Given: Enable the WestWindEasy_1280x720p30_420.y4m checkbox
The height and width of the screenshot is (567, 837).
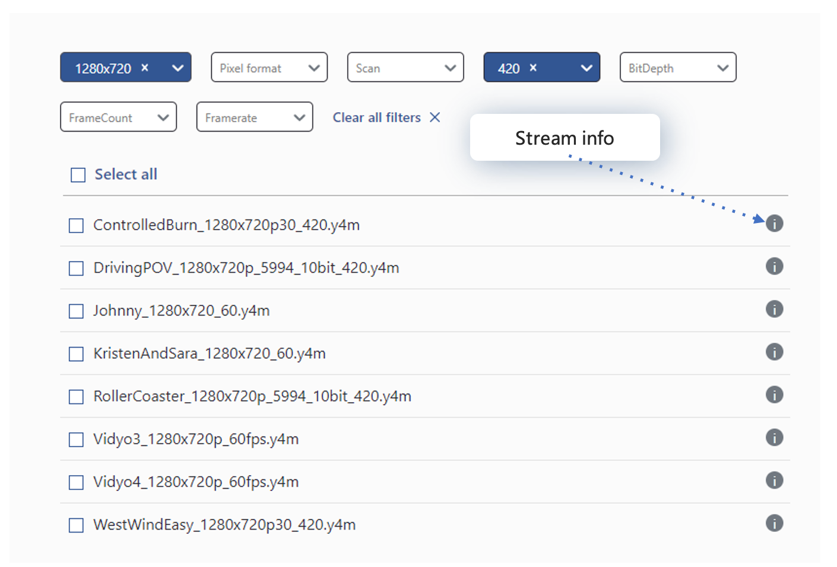Looking at the screenshot, I should pos(76,525).
